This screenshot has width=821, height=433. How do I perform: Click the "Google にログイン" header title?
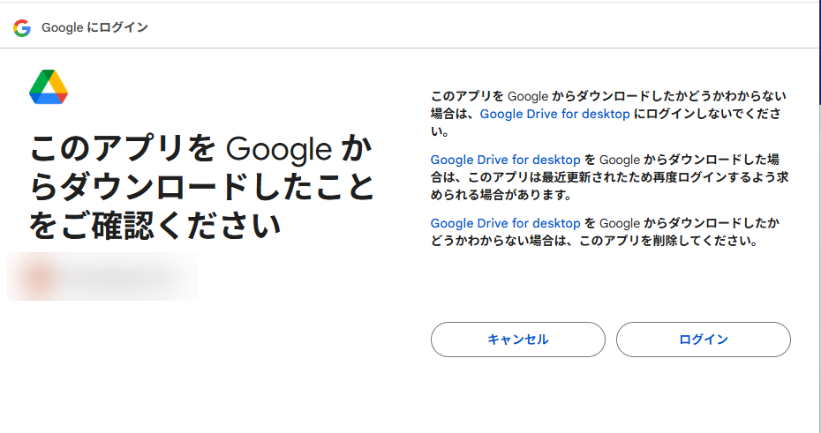click(x=94, y=28)
